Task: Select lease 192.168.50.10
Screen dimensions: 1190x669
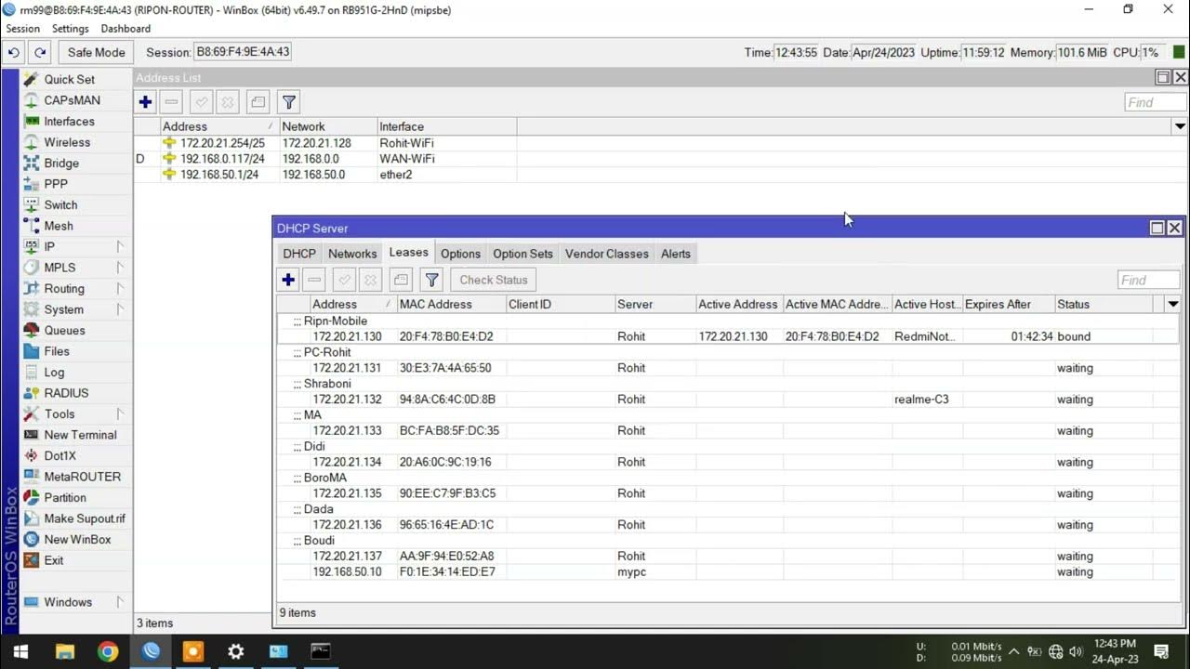Action: click(x=728, y=571)
